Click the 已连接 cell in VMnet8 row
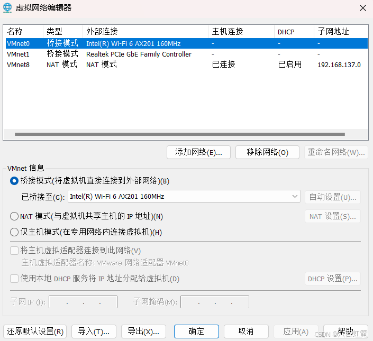Screen dimensions: 373x341 pyautogui.click(x=223, y=64)
